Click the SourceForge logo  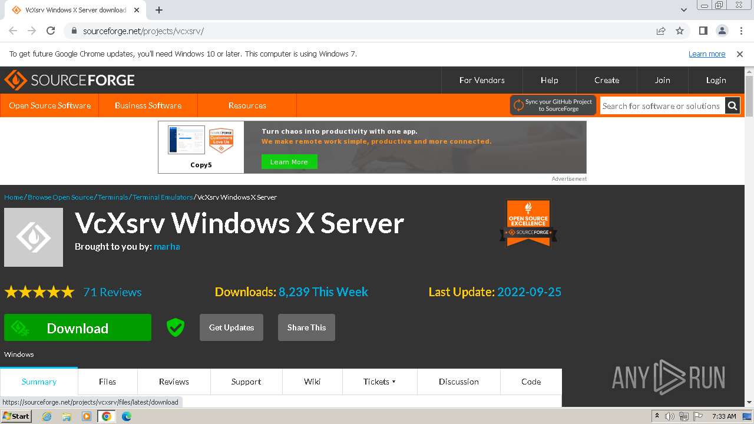(70, 80)
